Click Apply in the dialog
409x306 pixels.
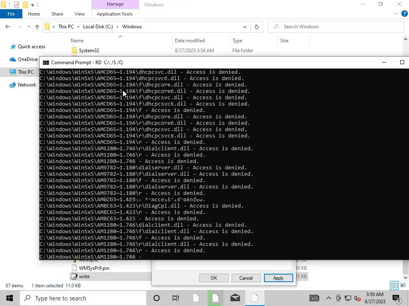coord(278,278)
